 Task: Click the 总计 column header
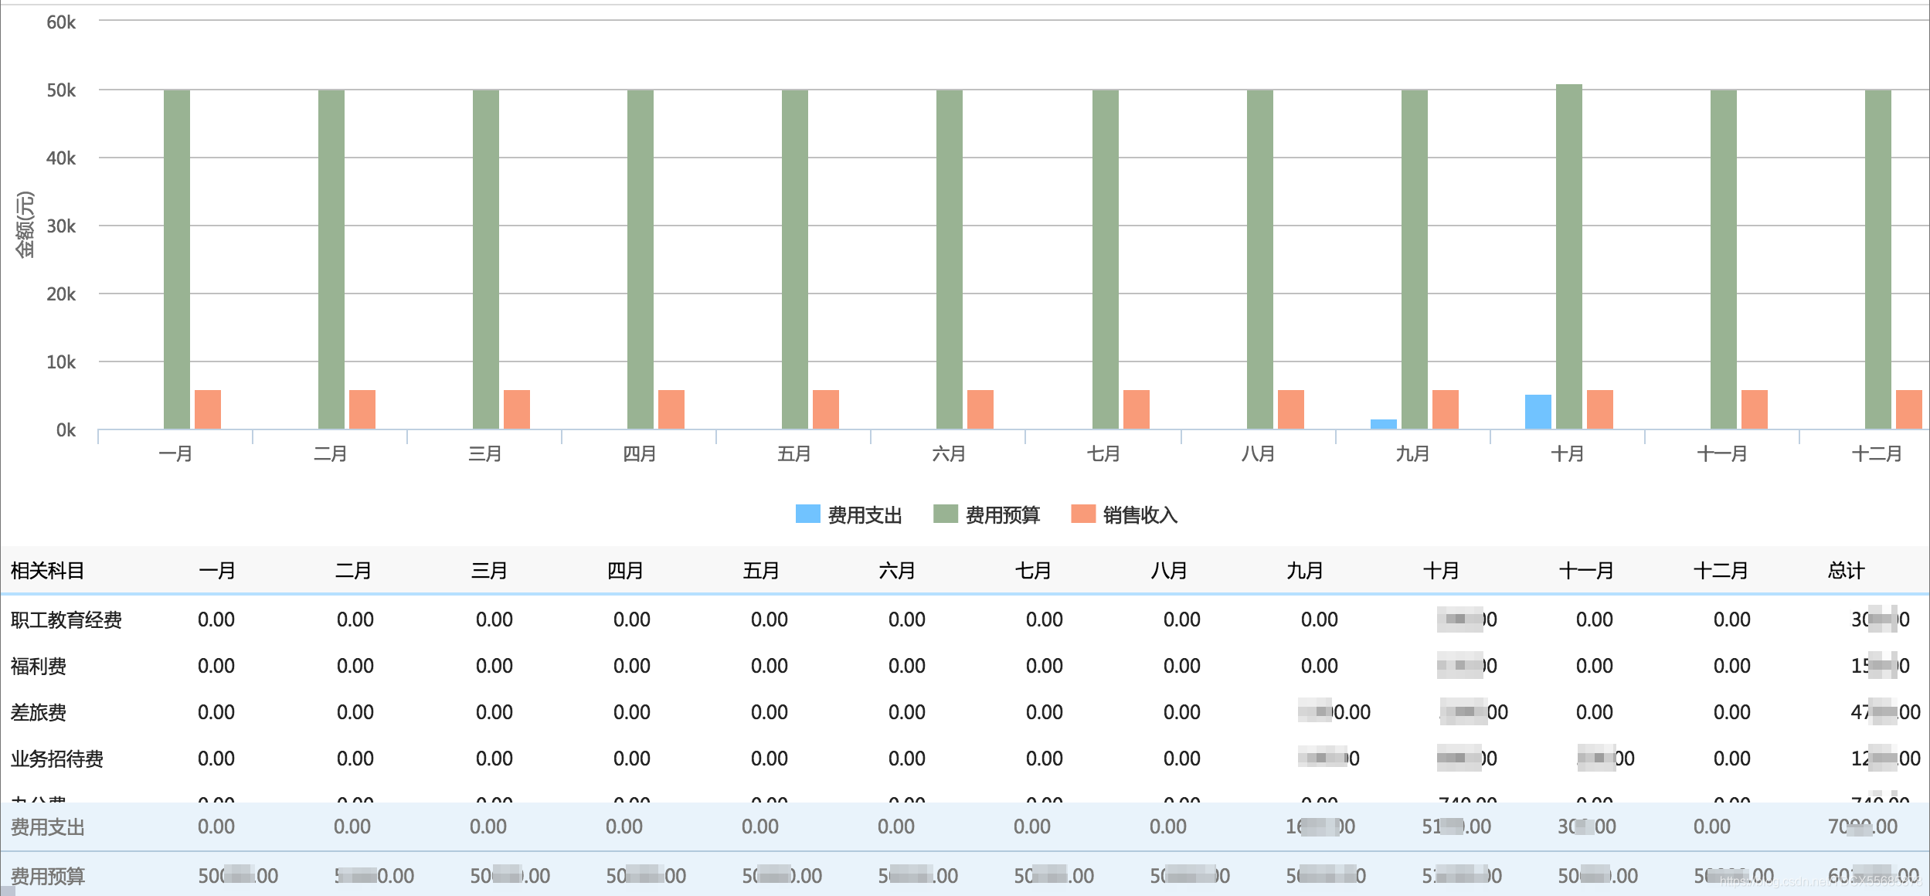point(1846,571)
